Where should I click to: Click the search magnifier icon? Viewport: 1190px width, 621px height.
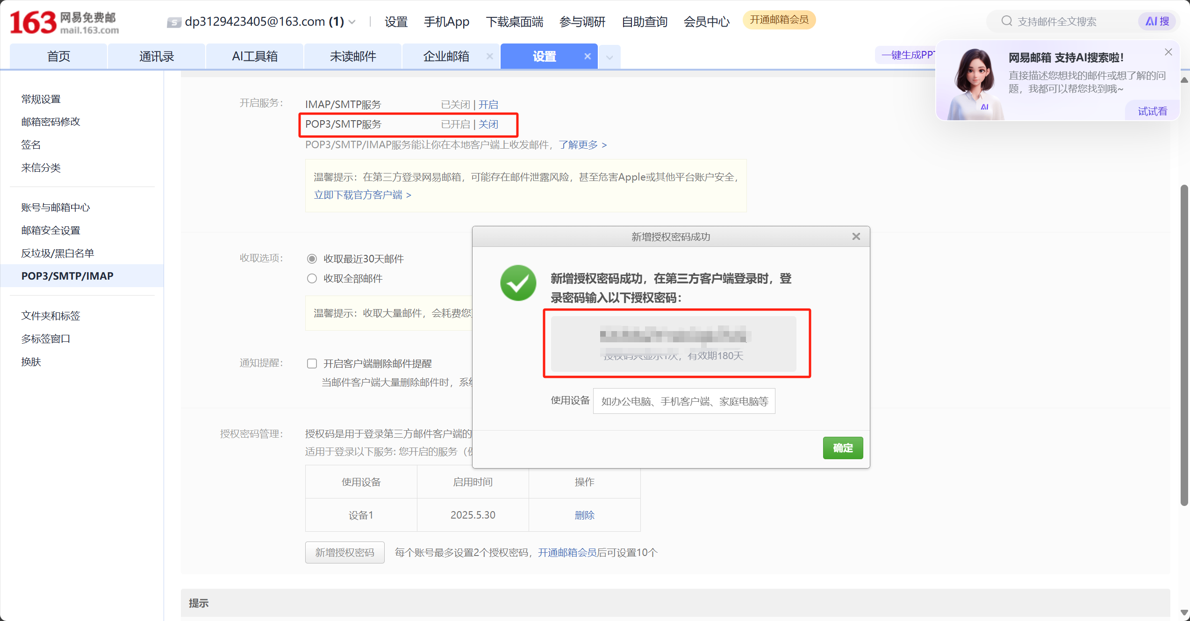[1006, 21]
